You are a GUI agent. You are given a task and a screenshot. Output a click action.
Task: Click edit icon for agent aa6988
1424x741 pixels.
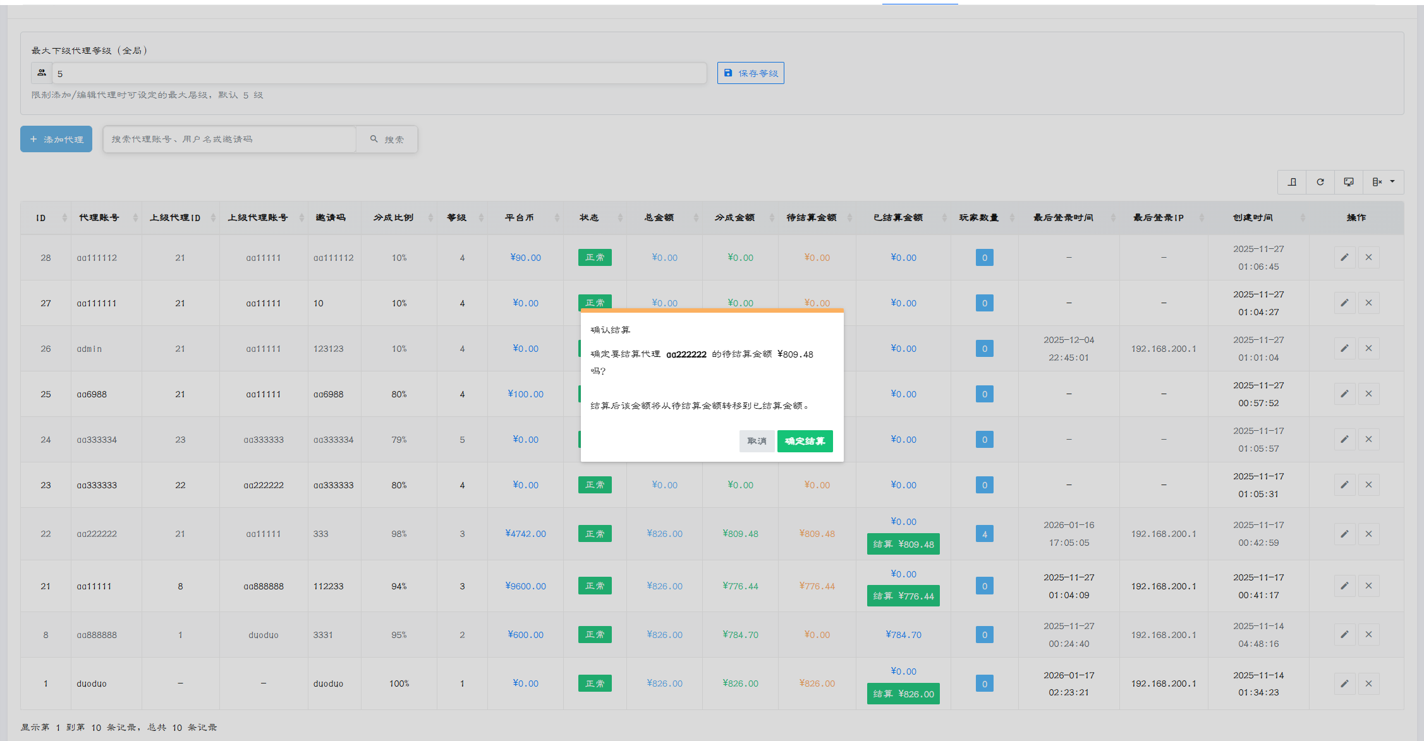point(1344,394)
